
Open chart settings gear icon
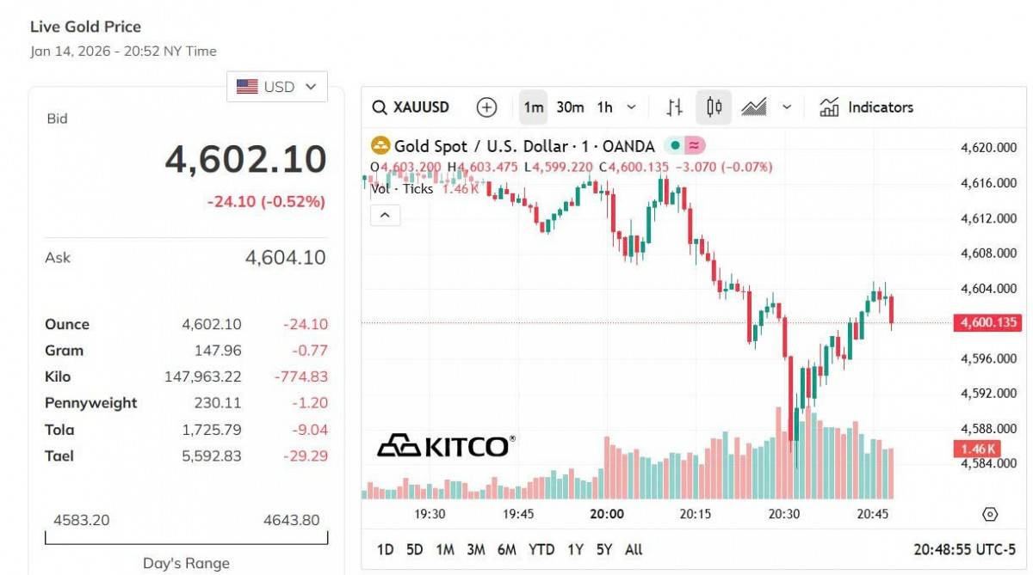coord(990,515)
